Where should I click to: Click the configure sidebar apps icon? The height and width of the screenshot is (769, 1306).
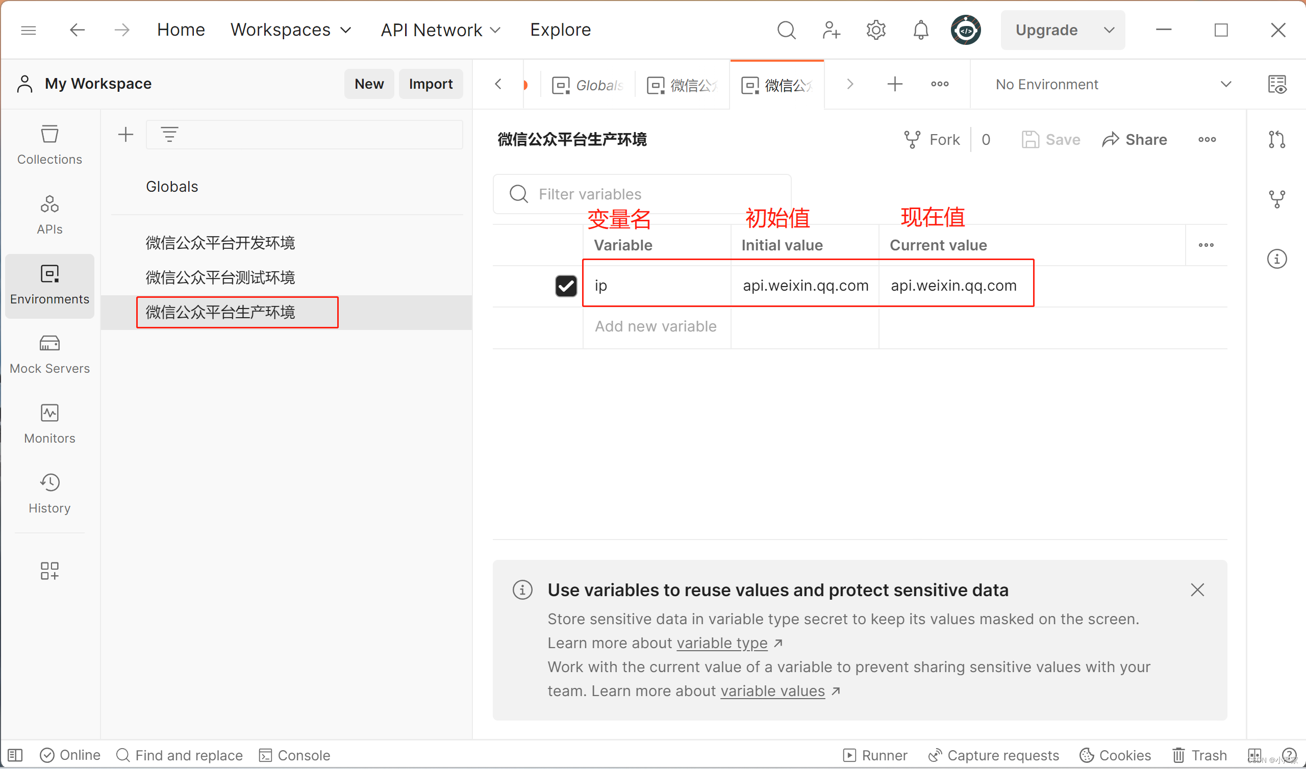(x=50, y=571)
